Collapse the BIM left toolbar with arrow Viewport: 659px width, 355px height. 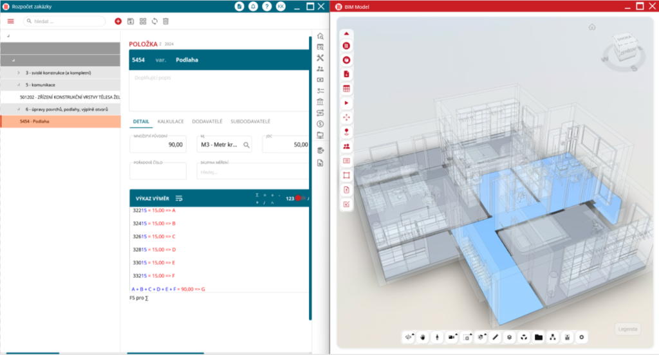point(346,33)
